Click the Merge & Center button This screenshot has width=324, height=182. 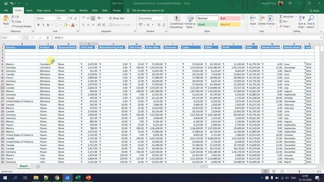[121, 25]
